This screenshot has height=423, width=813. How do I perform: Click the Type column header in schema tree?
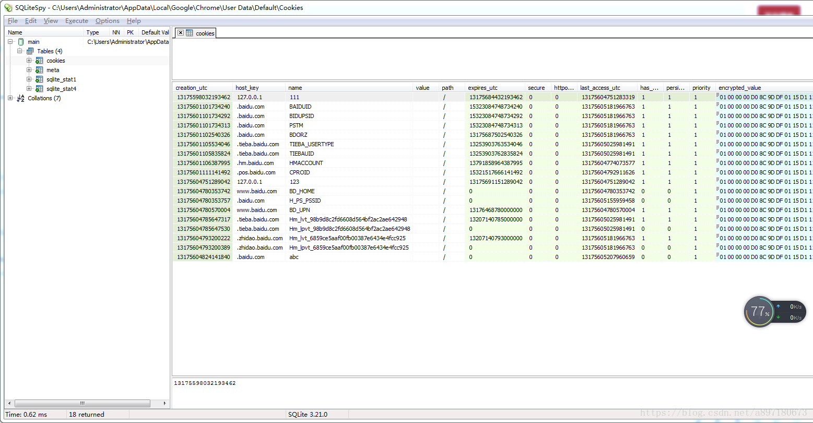pos(97,32)
